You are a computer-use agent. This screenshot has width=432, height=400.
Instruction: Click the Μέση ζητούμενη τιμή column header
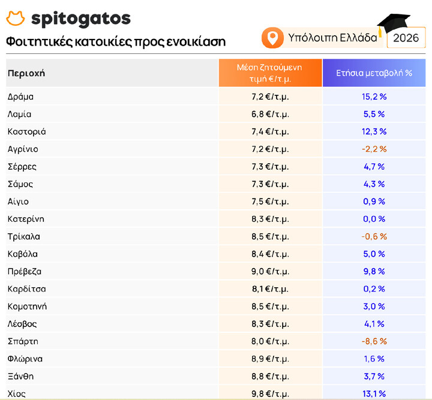pos(270,73)
